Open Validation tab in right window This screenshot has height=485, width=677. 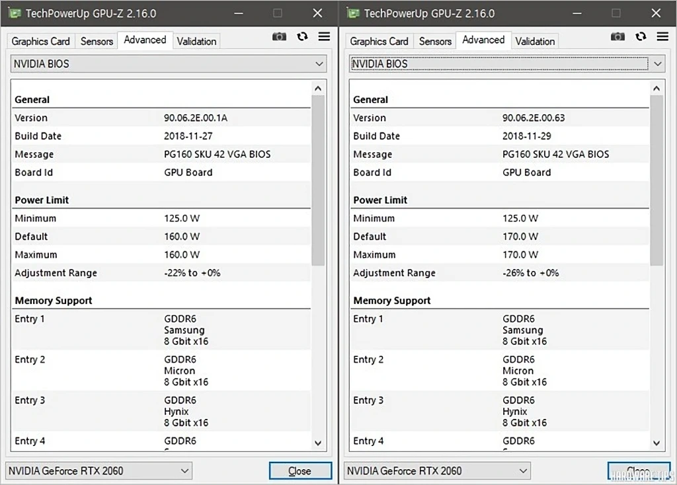pyautogui.click(x=535, y=42)
